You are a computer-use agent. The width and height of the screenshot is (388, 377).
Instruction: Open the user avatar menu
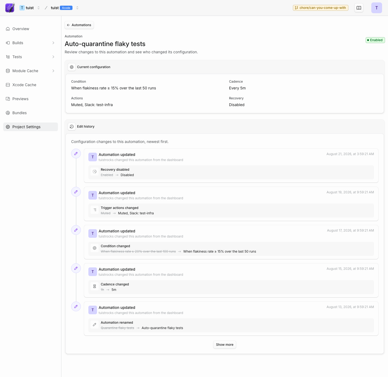pyautogui.click(x=377, y=8)
